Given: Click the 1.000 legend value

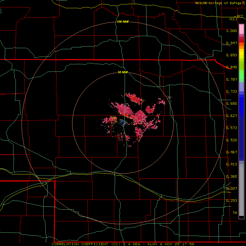Looking at the screenshot, I should pyautogui.click(x=232, y=31).
